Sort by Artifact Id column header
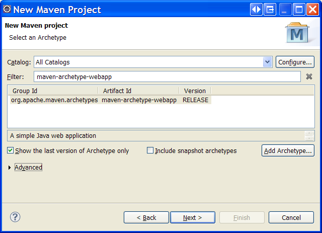 click(x=139, y=91)
